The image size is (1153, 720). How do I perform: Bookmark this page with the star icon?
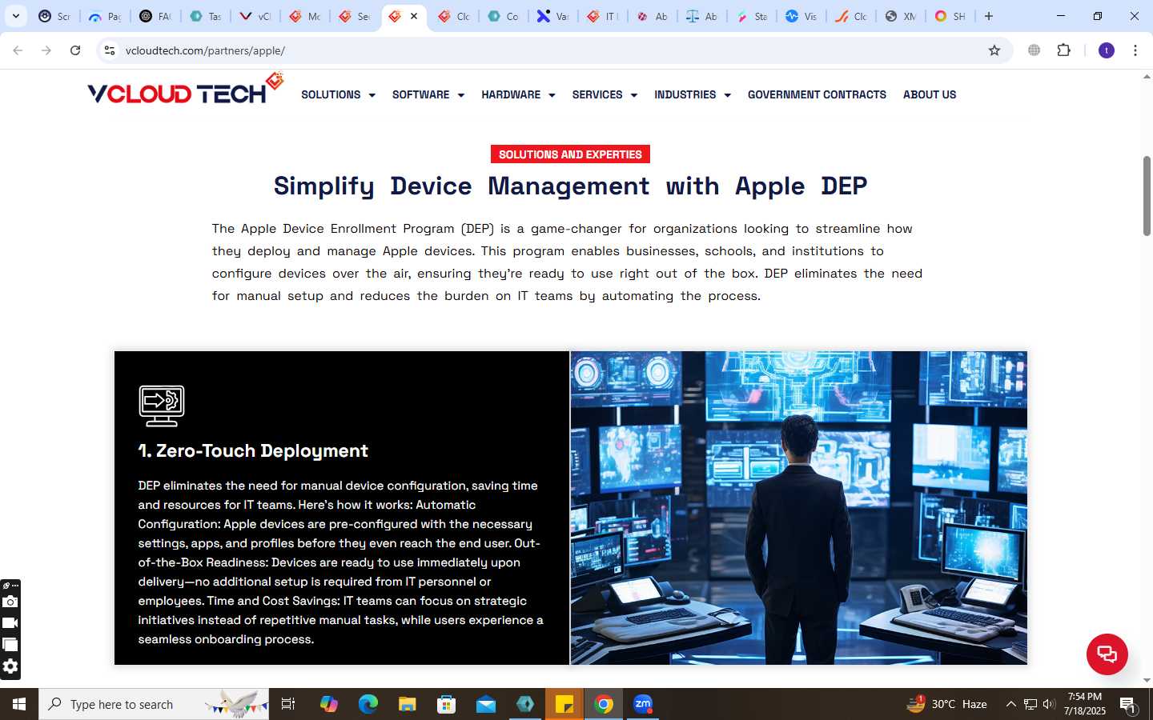tap(994, 50)
